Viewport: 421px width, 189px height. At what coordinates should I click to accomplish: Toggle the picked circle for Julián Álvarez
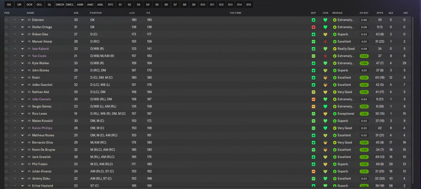[6, 171]
